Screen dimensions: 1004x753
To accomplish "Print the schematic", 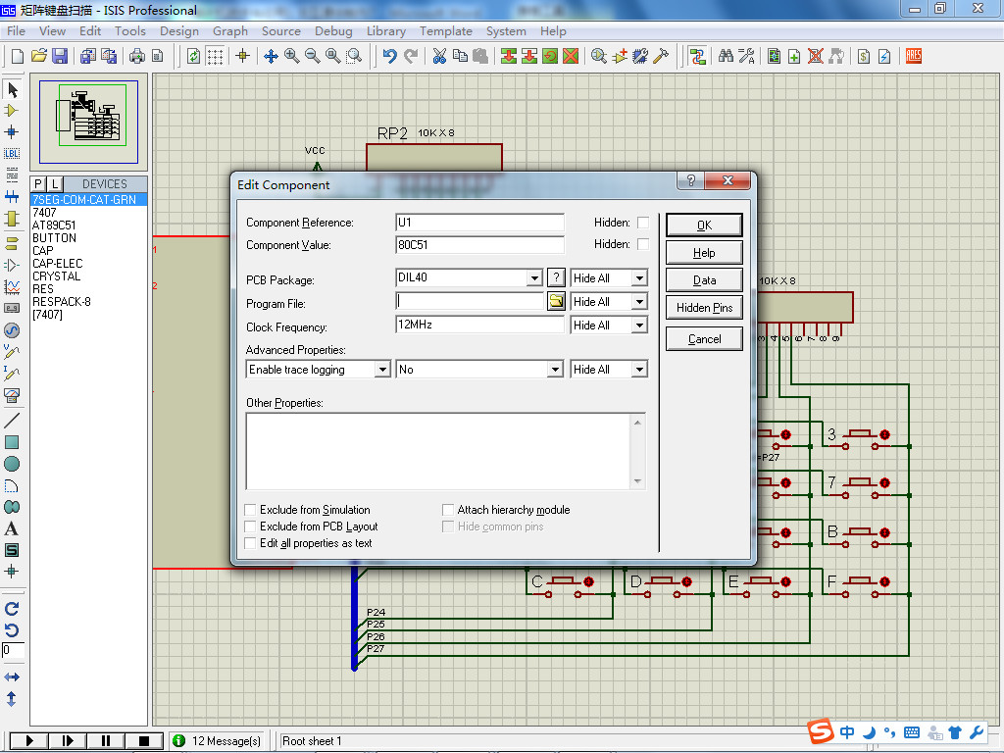I will coord(136,56).
